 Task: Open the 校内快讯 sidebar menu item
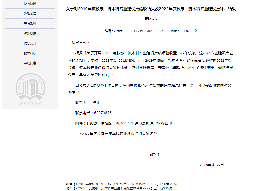tap(30, 4)
